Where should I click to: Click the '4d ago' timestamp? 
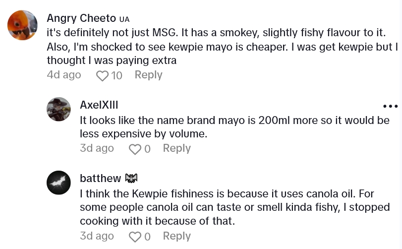tap(63, 75)
